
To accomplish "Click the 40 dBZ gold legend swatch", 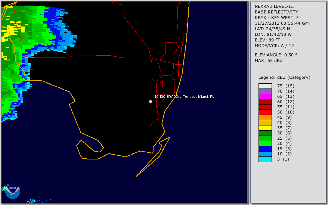I will (x=265, y=122).
